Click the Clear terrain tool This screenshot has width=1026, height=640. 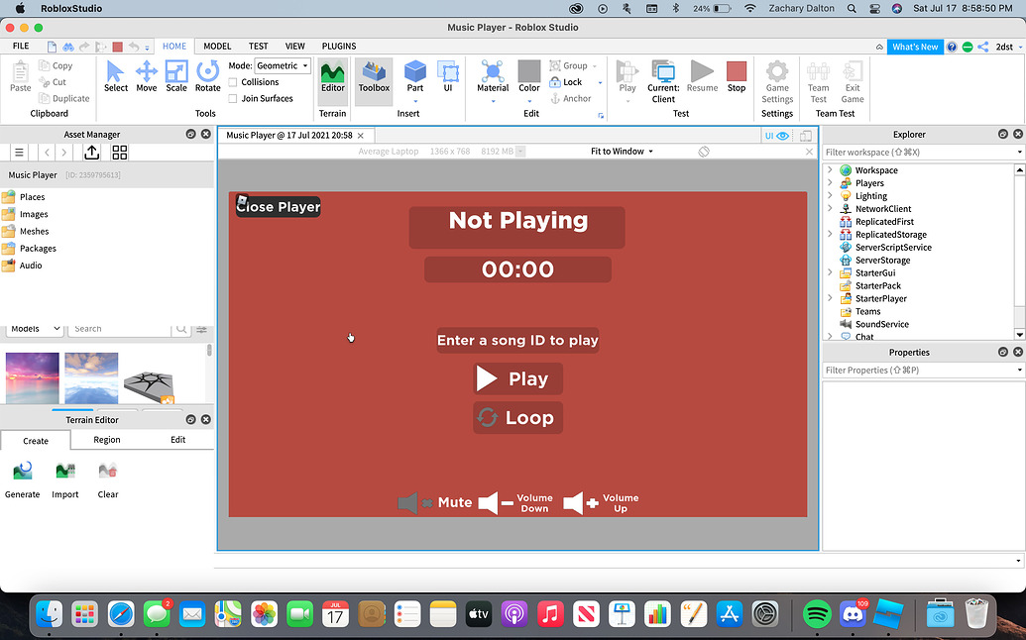point(108,480)
